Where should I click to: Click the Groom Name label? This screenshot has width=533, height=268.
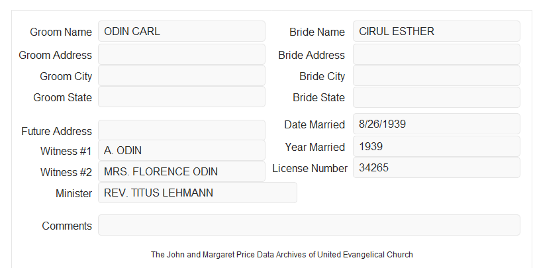click(61, 32)
